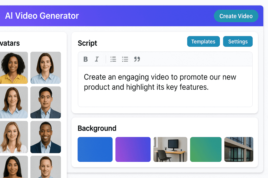Select the solid blue background swatch

95,149
